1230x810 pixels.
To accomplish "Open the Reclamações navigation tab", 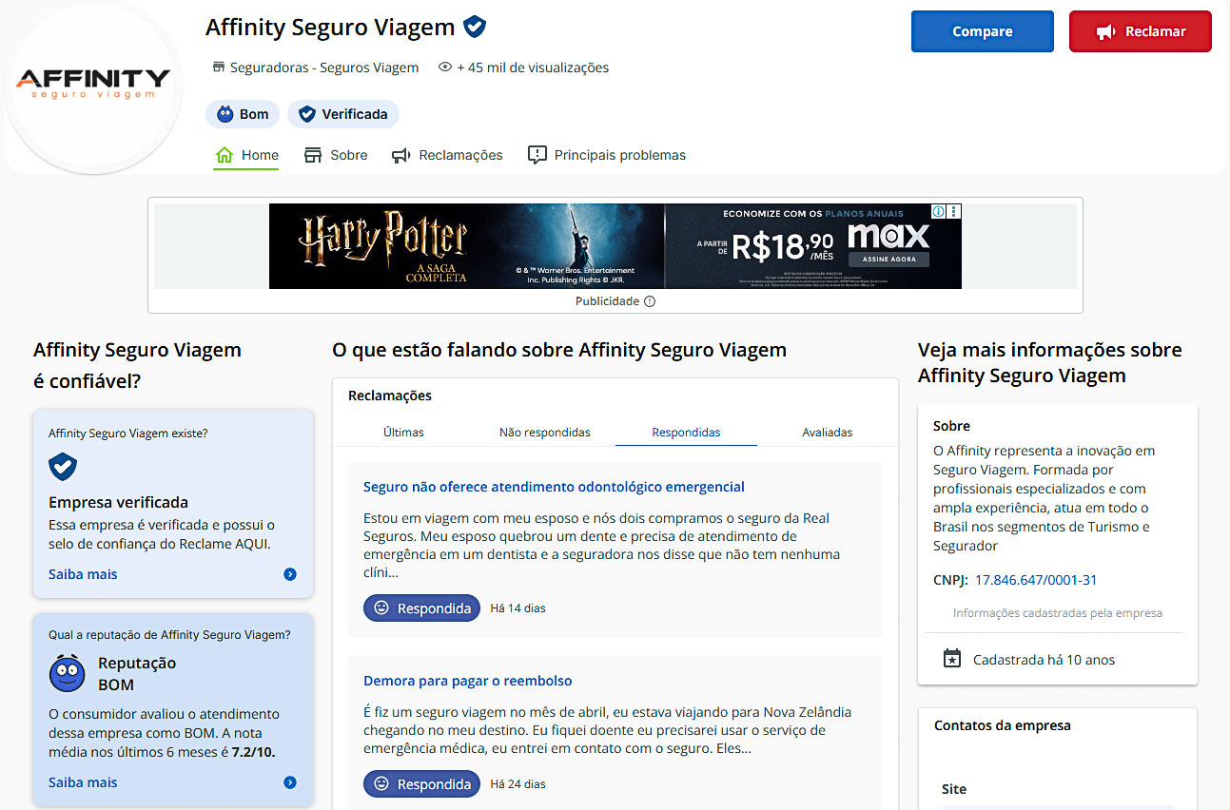I will pos(447,155).
